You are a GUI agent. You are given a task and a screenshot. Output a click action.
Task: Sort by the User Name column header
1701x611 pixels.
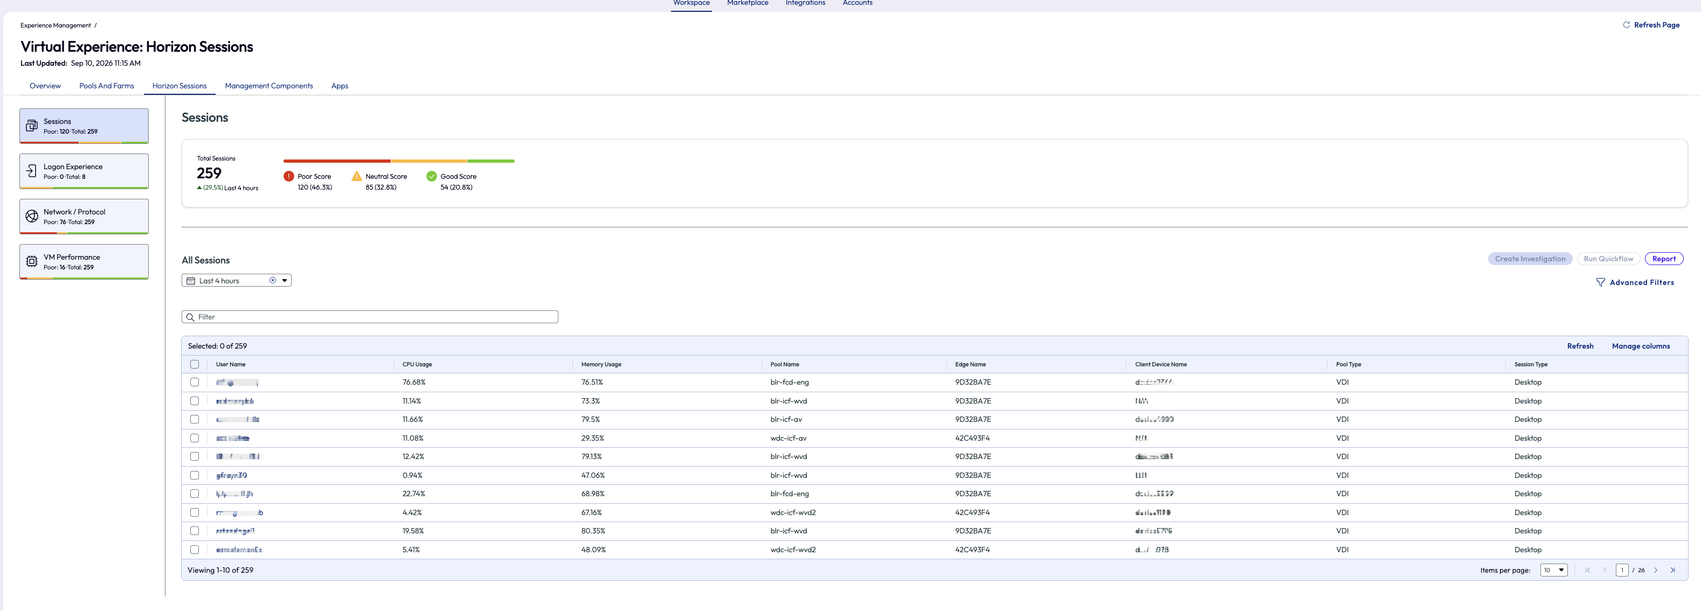pos(231,364)
